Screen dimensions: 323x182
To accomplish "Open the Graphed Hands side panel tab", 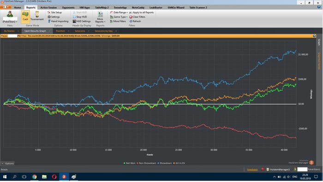I will 319,61.
